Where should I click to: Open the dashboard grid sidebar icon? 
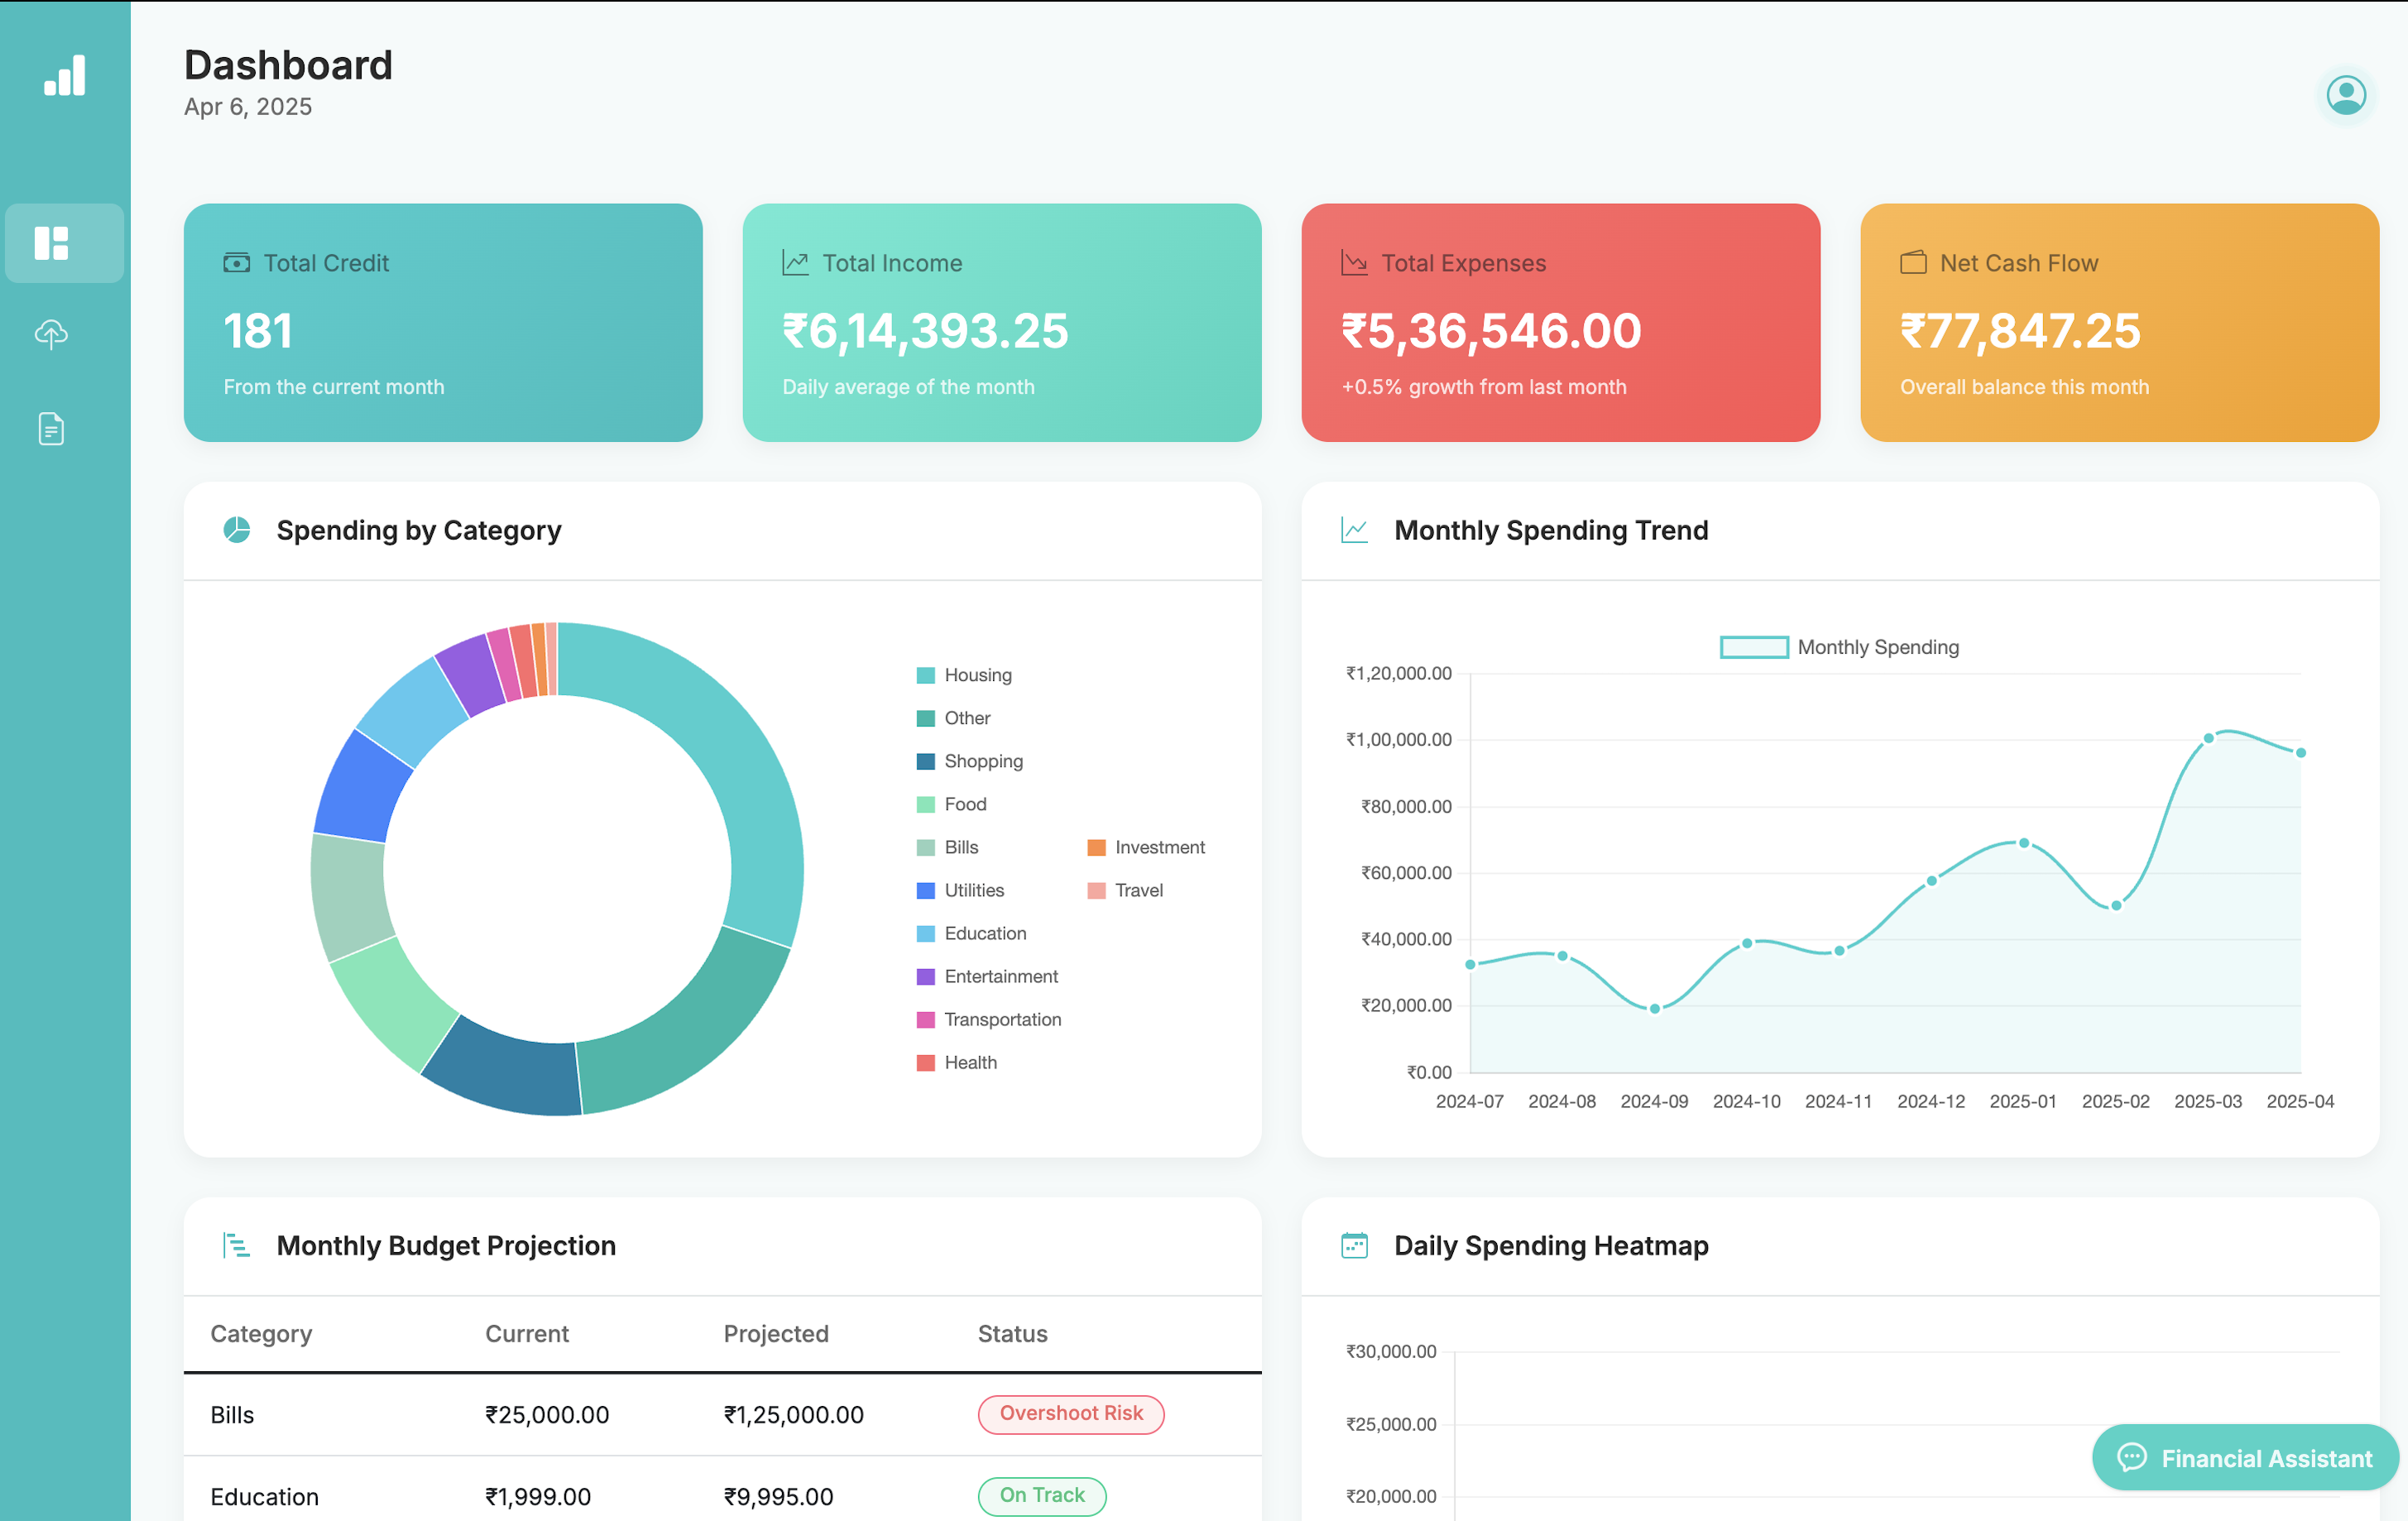coord(52,243)
